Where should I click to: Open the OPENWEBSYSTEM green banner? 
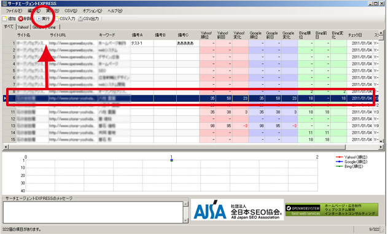(332, 209)
